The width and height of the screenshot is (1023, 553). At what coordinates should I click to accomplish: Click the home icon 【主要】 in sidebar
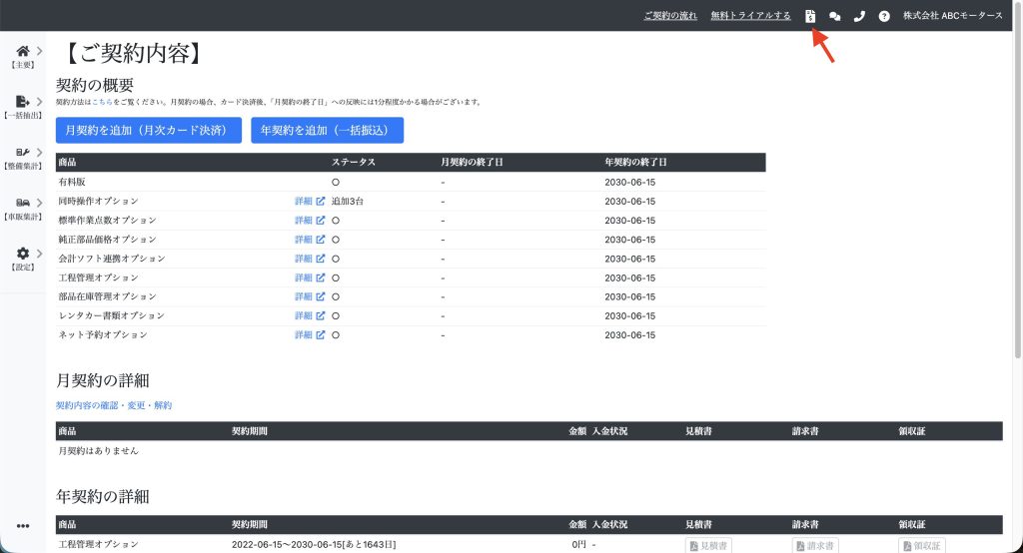23,51
